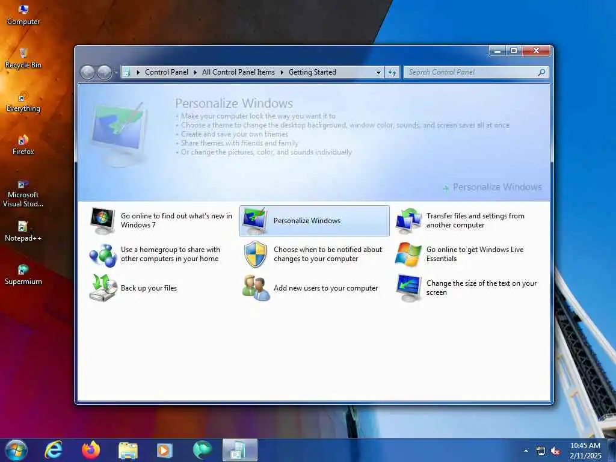Click the muted volume tray icon
The width and height of the screenshot is (616, 462).
pyautogui.click(x=555, y=451)
